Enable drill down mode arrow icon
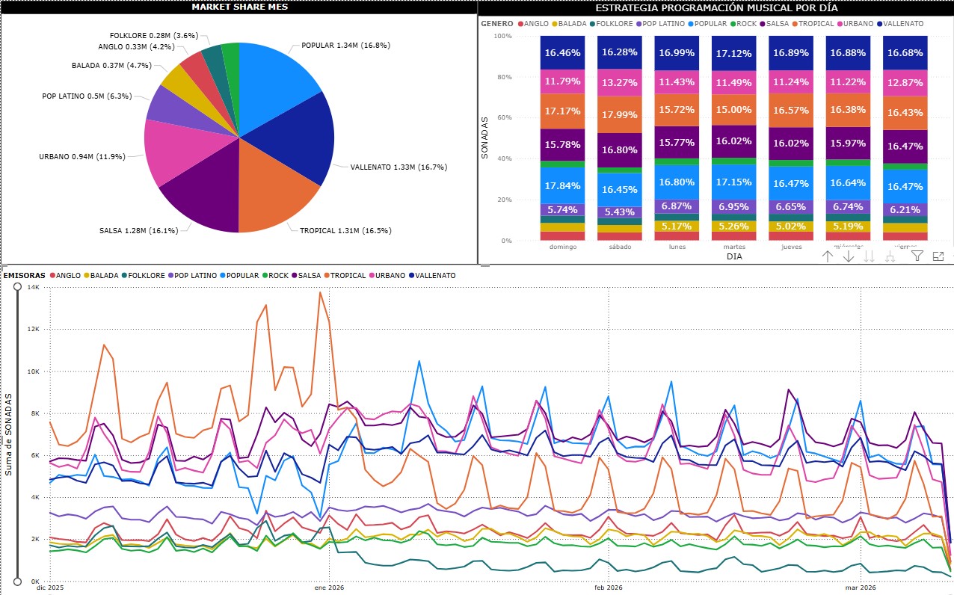This screenshot has height=595, width=954. [849, 256]
